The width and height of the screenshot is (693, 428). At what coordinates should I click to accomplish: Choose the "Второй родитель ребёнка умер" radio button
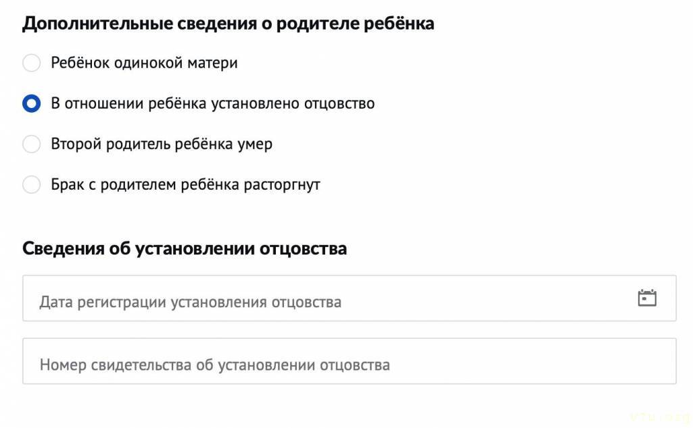point(32,144)
